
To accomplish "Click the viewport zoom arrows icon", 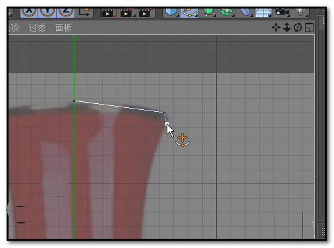I will [x=287, y=28].
